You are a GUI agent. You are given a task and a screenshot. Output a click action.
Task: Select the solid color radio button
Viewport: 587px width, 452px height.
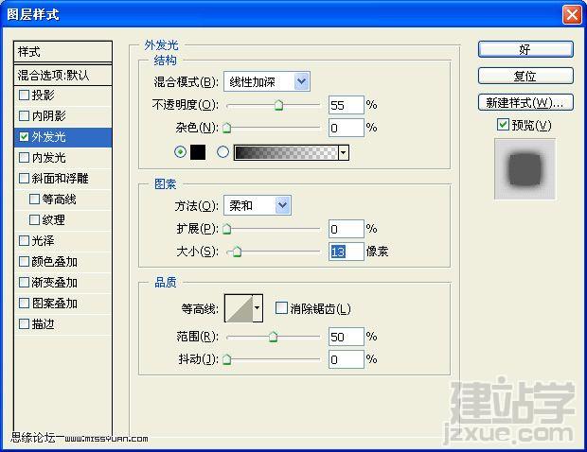(181, 152)
